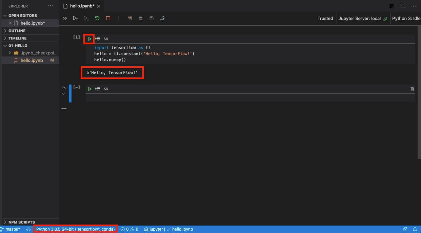421x233 pixels.
Task: Run current cell and below
Action: 86,18
